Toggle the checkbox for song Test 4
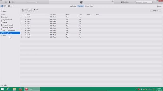The image size is (163, 91). coord(25,26)
